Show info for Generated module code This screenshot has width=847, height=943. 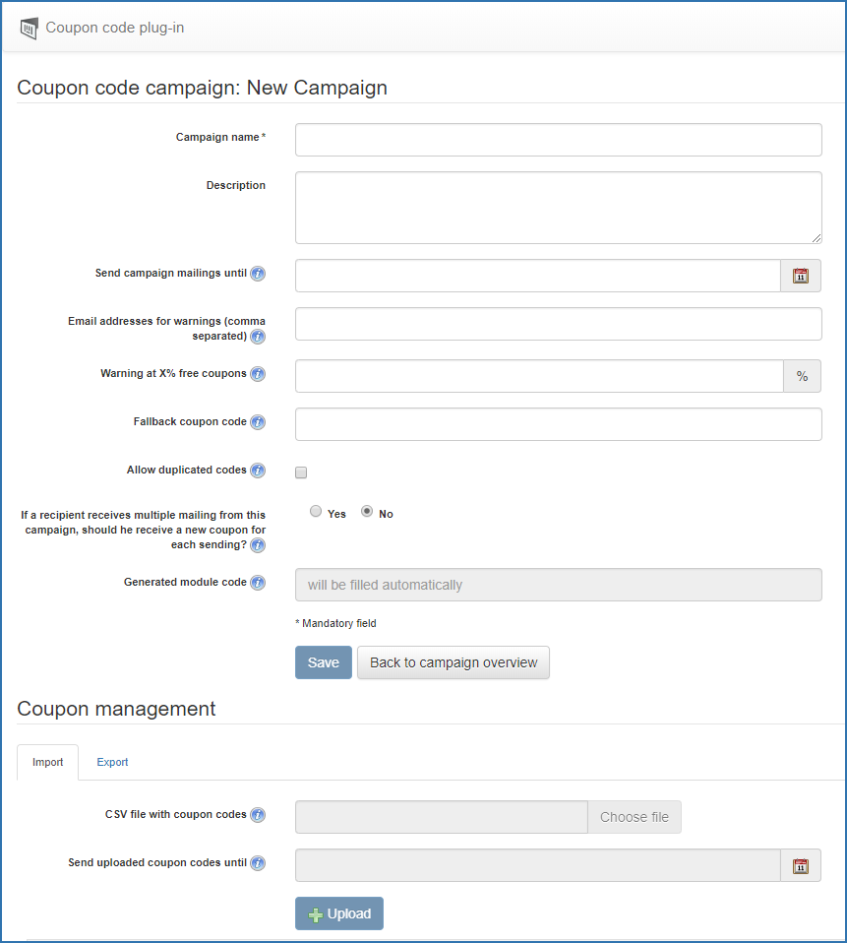[258, 583]
